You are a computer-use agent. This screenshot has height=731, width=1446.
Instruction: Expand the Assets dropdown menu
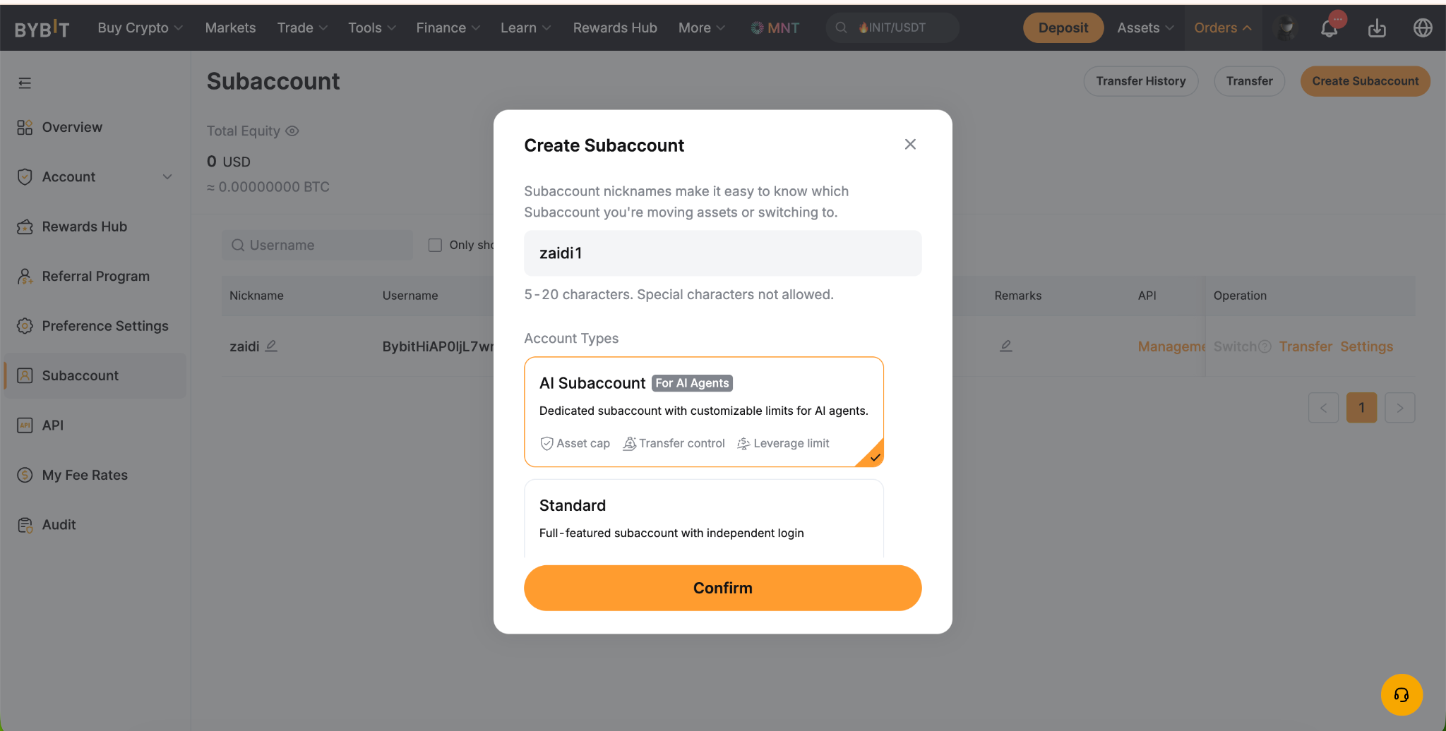click(1145, 28)
